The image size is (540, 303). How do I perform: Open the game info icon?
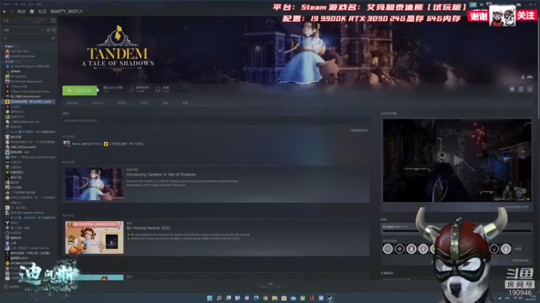point(521,89)
